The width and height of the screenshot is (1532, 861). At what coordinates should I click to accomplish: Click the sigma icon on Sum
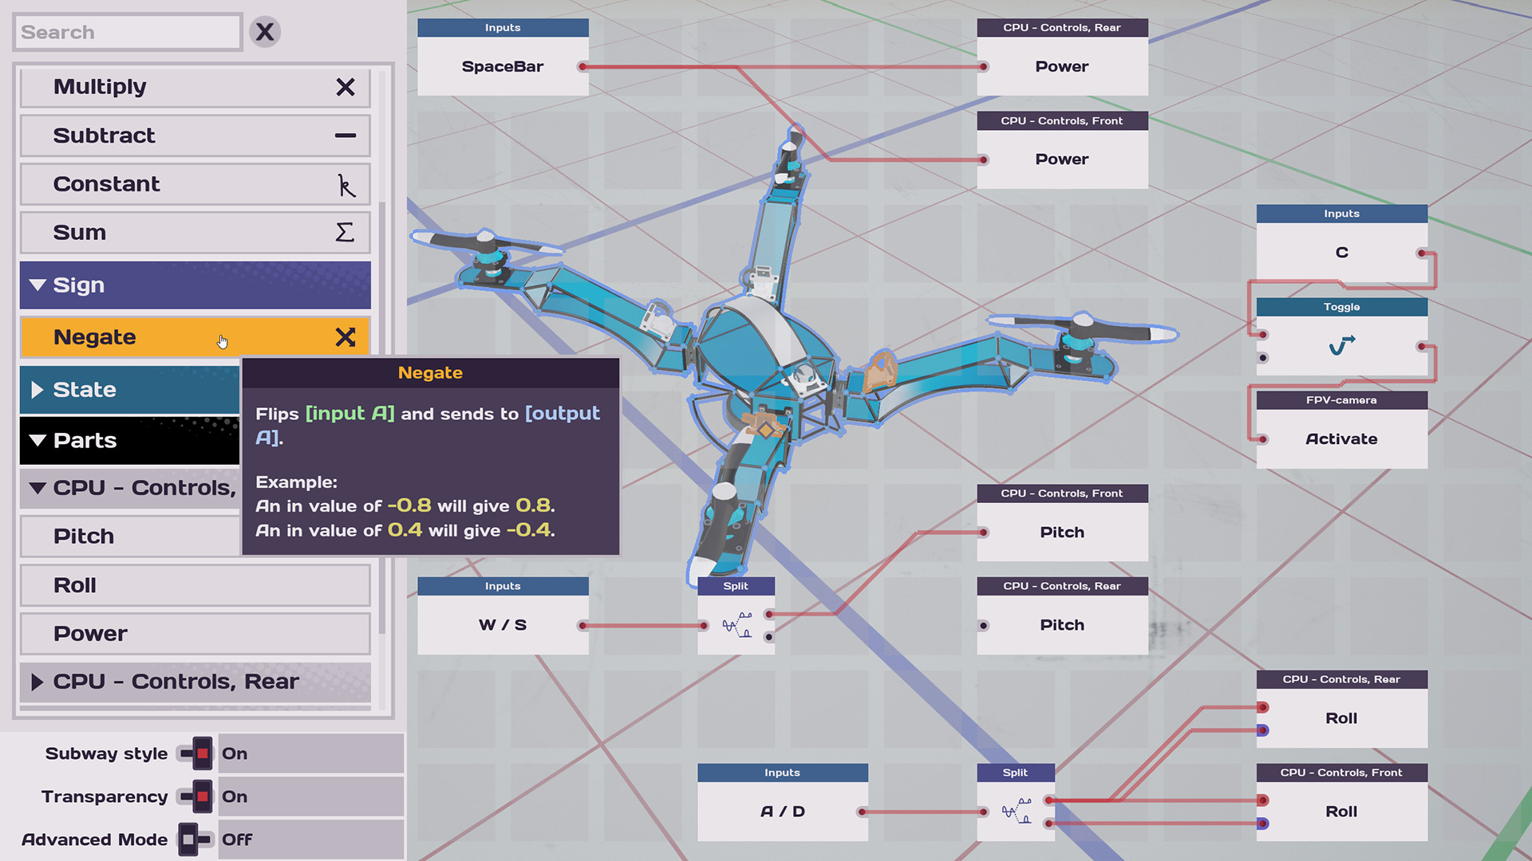click(x=344, y=232)
